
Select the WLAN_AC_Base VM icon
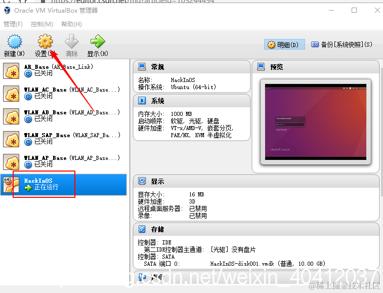(x=11, y=94)
